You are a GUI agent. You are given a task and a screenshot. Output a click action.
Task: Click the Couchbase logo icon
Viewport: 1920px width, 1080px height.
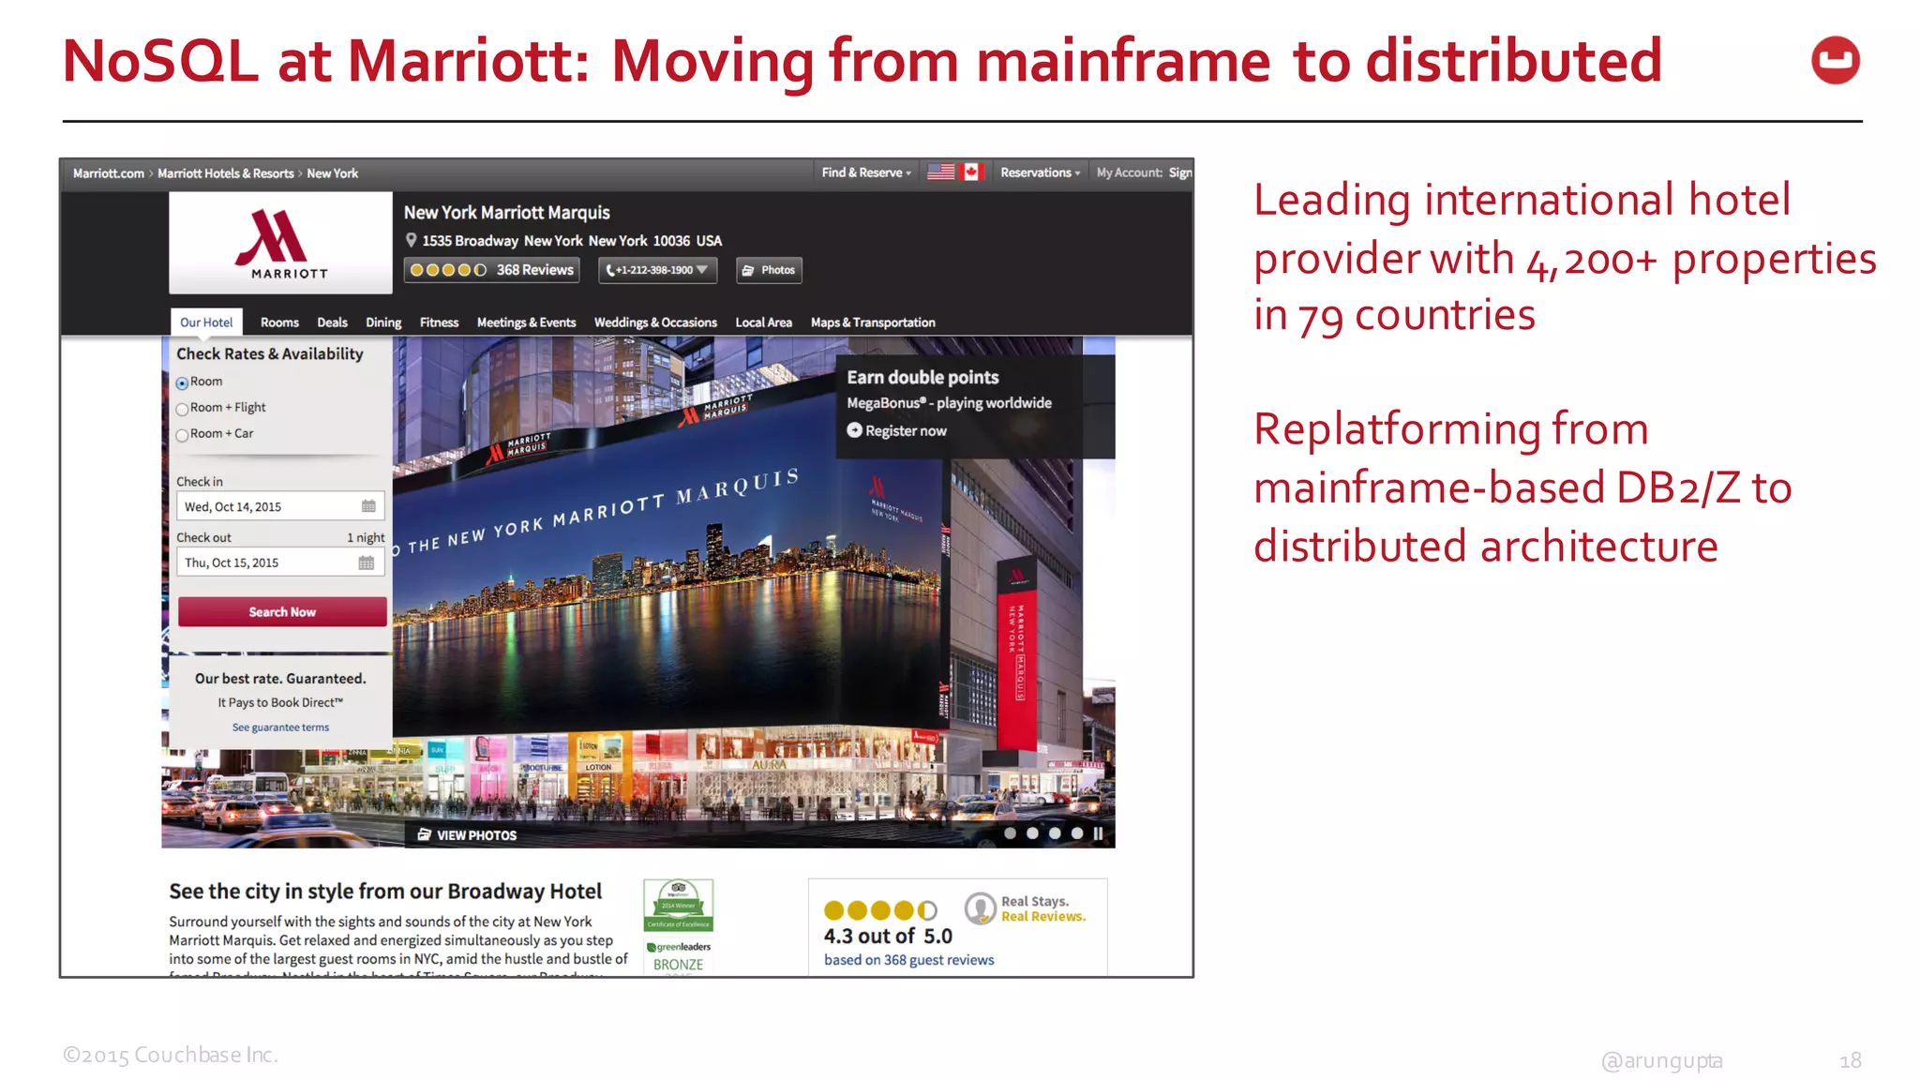point(1835,61)
